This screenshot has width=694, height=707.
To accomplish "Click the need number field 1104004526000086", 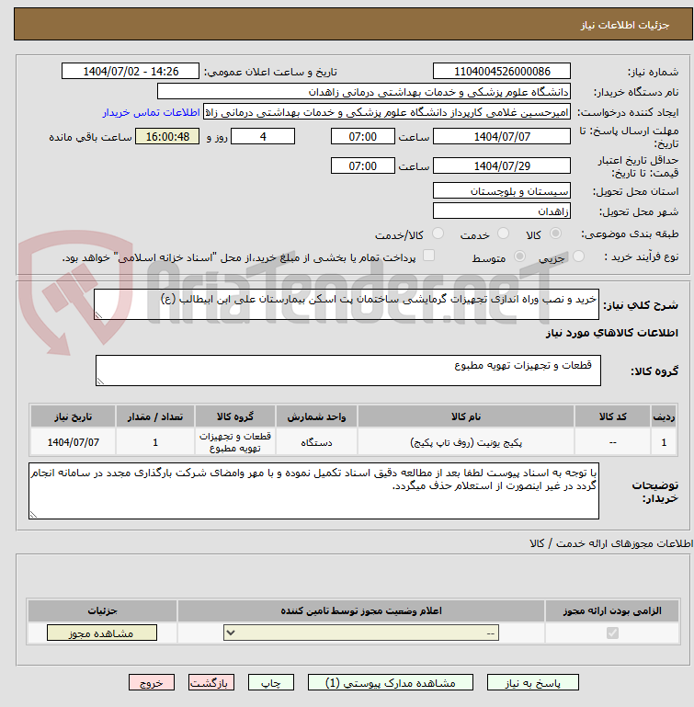I will coord(502,71).
